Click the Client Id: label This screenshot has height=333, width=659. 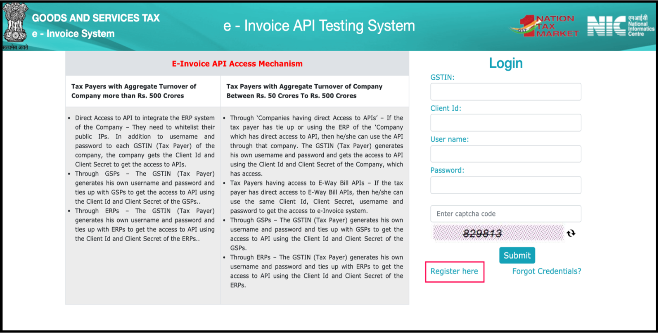446,108
